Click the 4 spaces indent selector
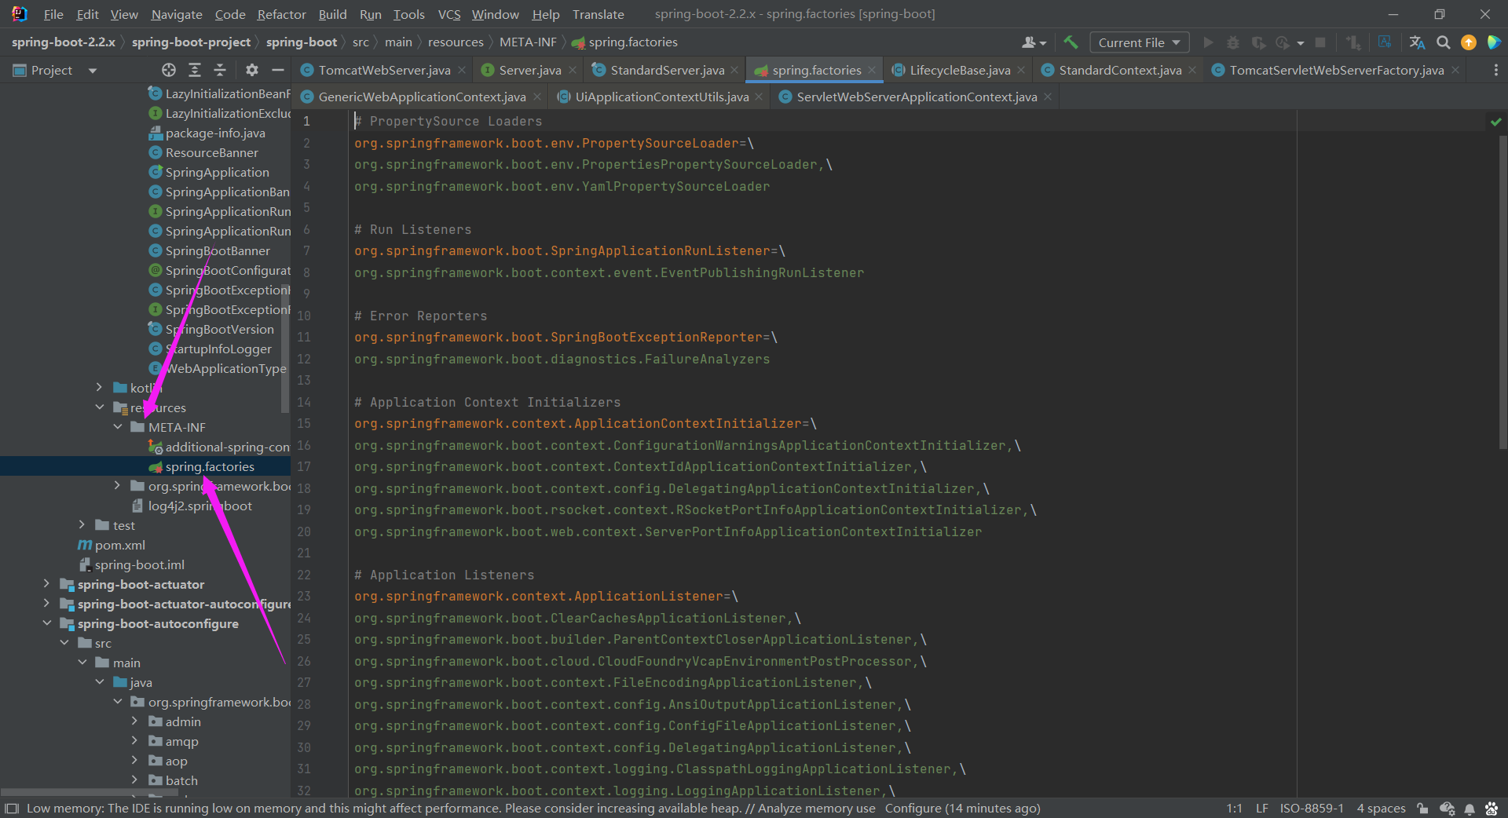This screenshot has width=1508, height=818. [x=1381, y=809]
